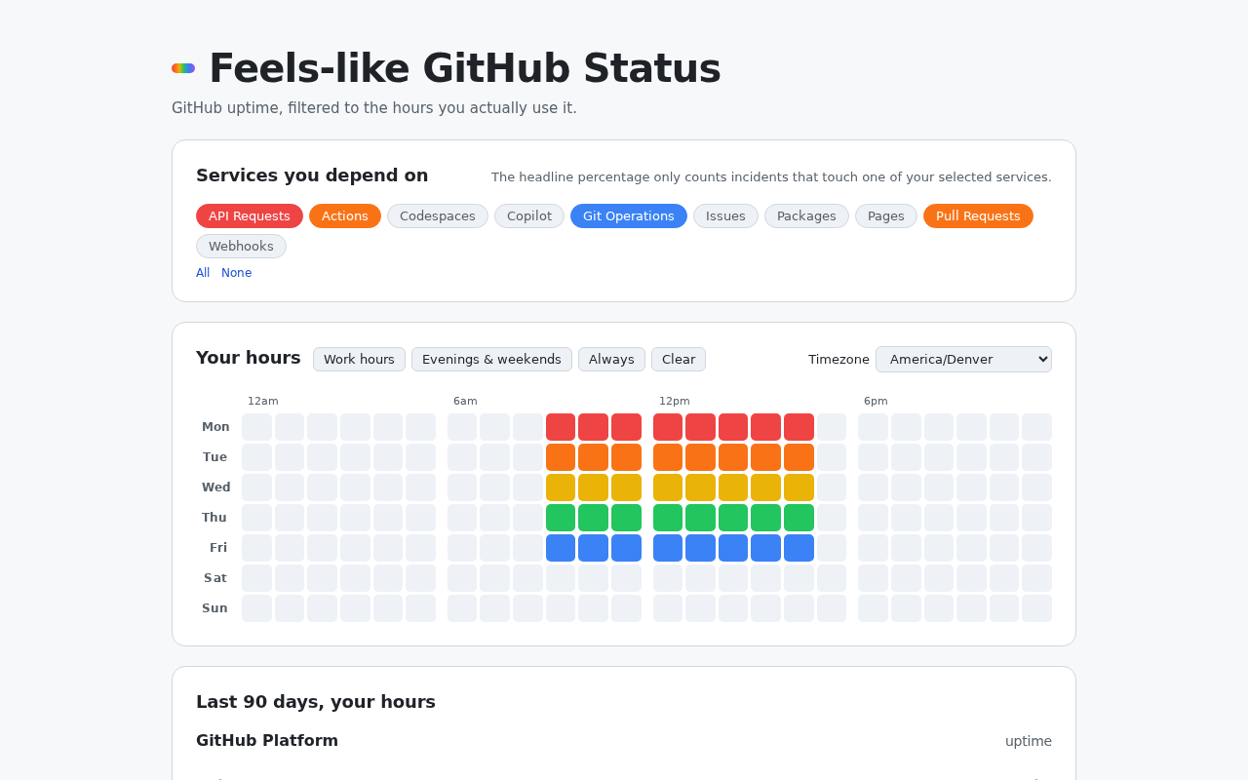Click the Mon row label

pos(215,427)
